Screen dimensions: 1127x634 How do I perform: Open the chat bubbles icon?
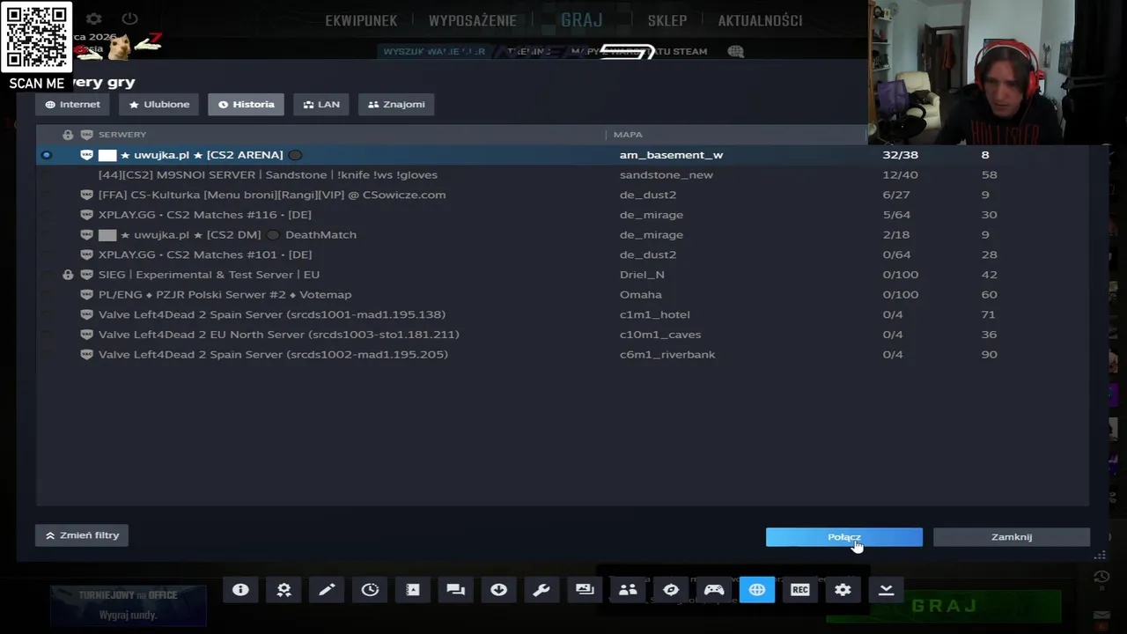tap(455, 590)
